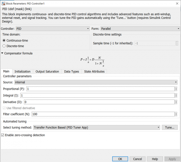This screenshot has height=162, width=181.
Task: Open options menu beside Derivative (D) field
Action: point(177,102)
